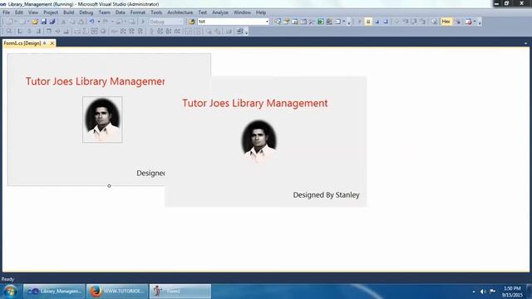This screenshot has height=299, width=532.
Task: Expand the find combo box arrow
Action: (267, 22)
